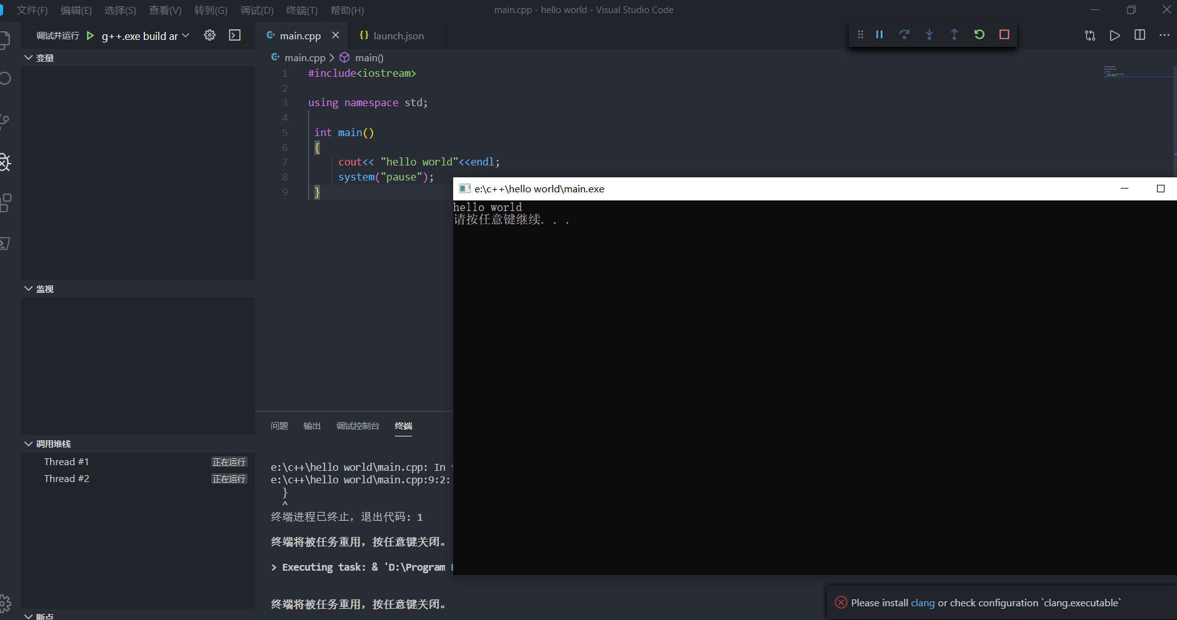Click main.cpp in the breadcrumb bar
This screenshot has width=1177, height=620.
(x=305, y=57)
